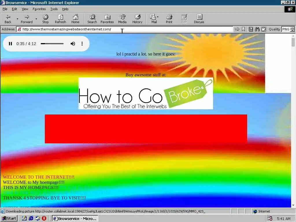
Task: Click the vertical scrollbar thumb
Action: [293, 42]
